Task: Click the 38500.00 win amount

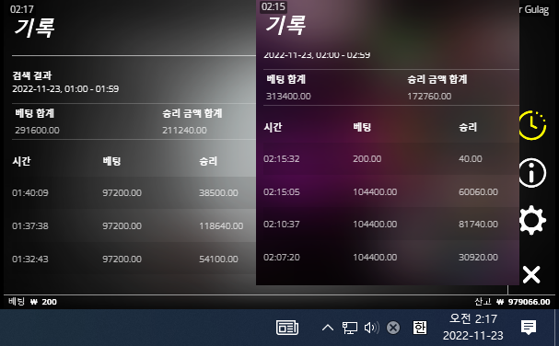Action: [x=218, y=192]
